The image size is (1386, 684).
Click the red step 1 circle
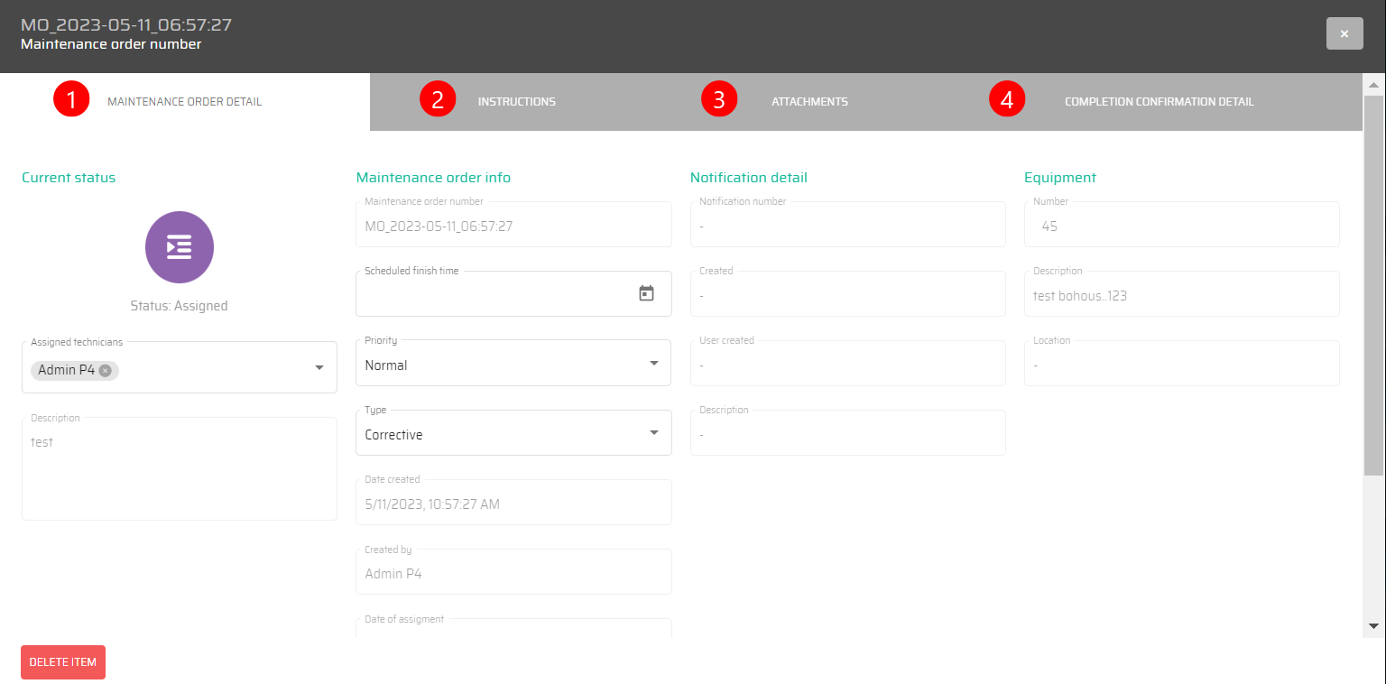tap(71, 99)
